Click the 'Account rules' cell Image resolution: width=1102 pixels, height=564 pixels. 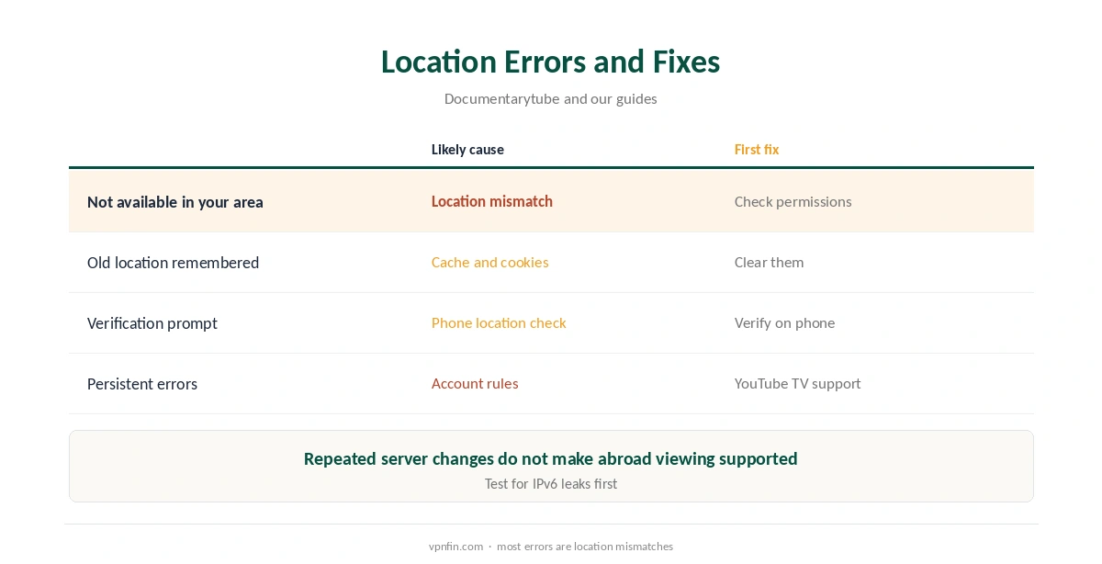(x=475, y=384)
